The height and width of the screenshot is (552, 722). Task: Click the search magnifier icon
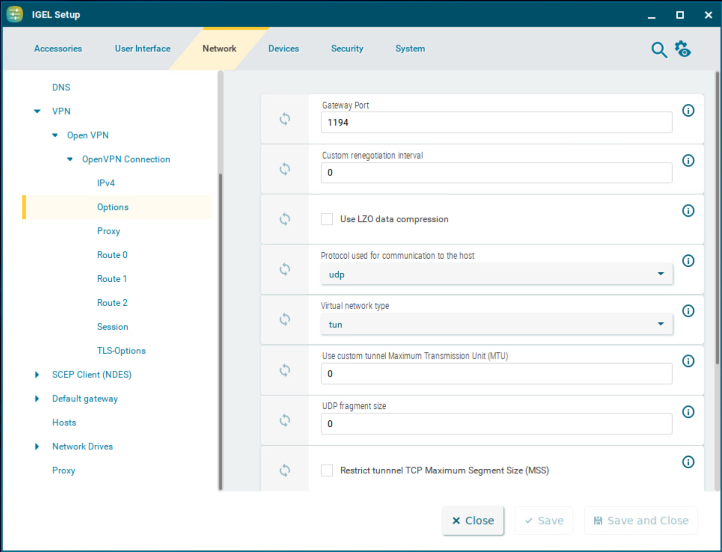coord(659,50)
